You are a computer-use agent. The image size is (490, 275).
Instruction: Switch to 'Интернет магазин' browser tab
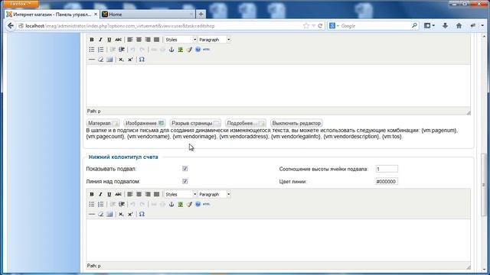tap(52, 15)
